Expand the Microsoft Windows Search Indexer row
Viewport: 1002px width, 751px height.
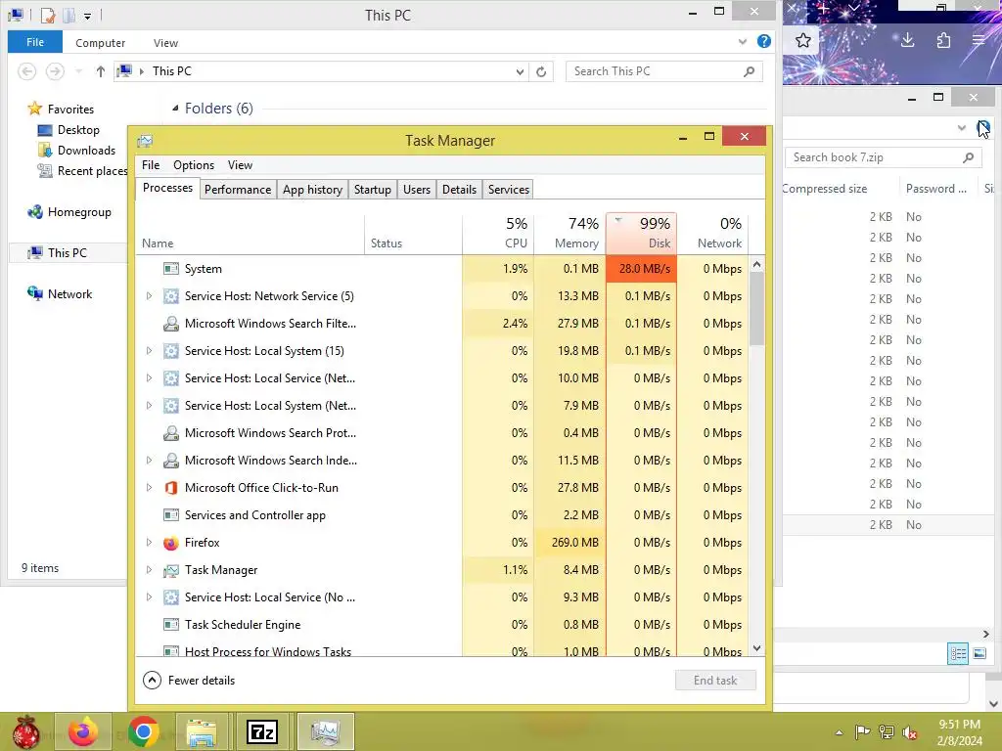149,461
